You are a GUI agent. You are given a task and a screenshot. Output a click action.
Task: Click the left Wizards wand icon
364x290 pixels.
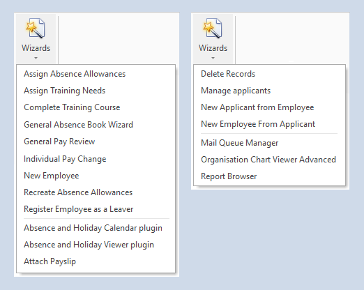pos(36,28)
